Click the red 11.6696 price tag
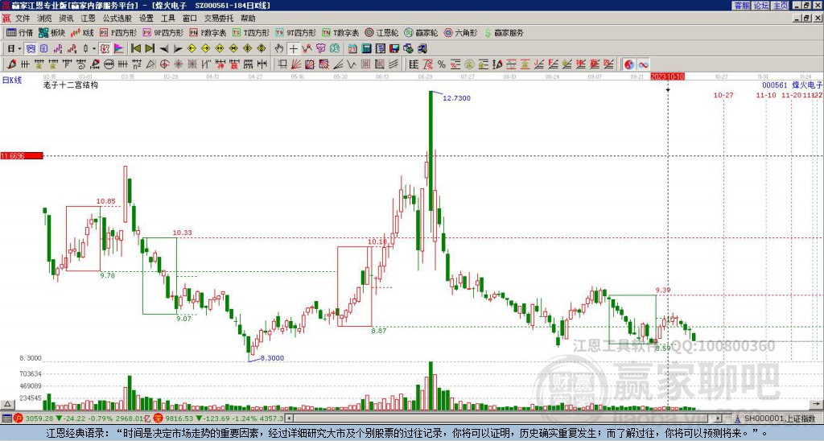This screenshot has width=824, height=441. [x=22, y=156]
